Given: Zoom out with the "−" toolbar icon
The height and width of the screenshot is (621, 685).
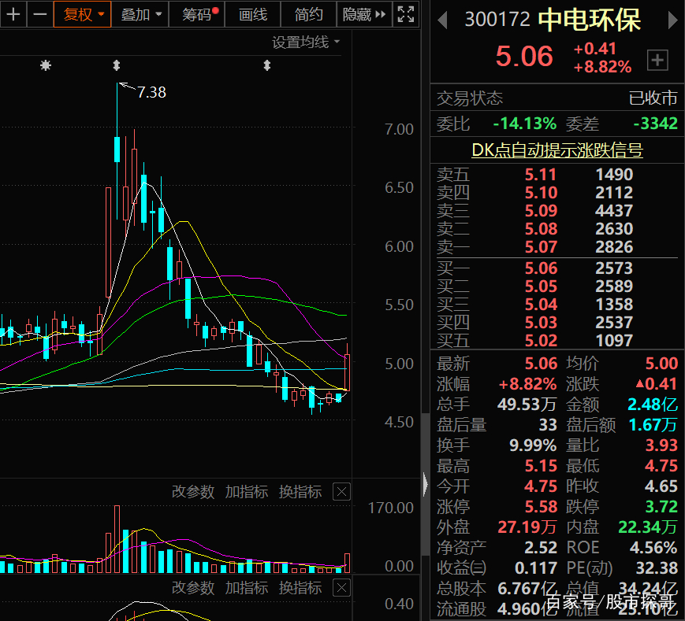Looking at the screenshot, I should (x=39, y=14).
